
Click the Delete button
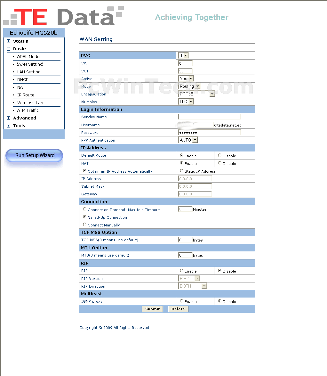178,309
